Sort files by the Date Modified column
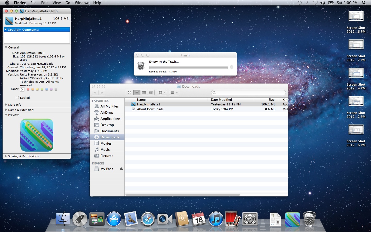 [221, 100]
